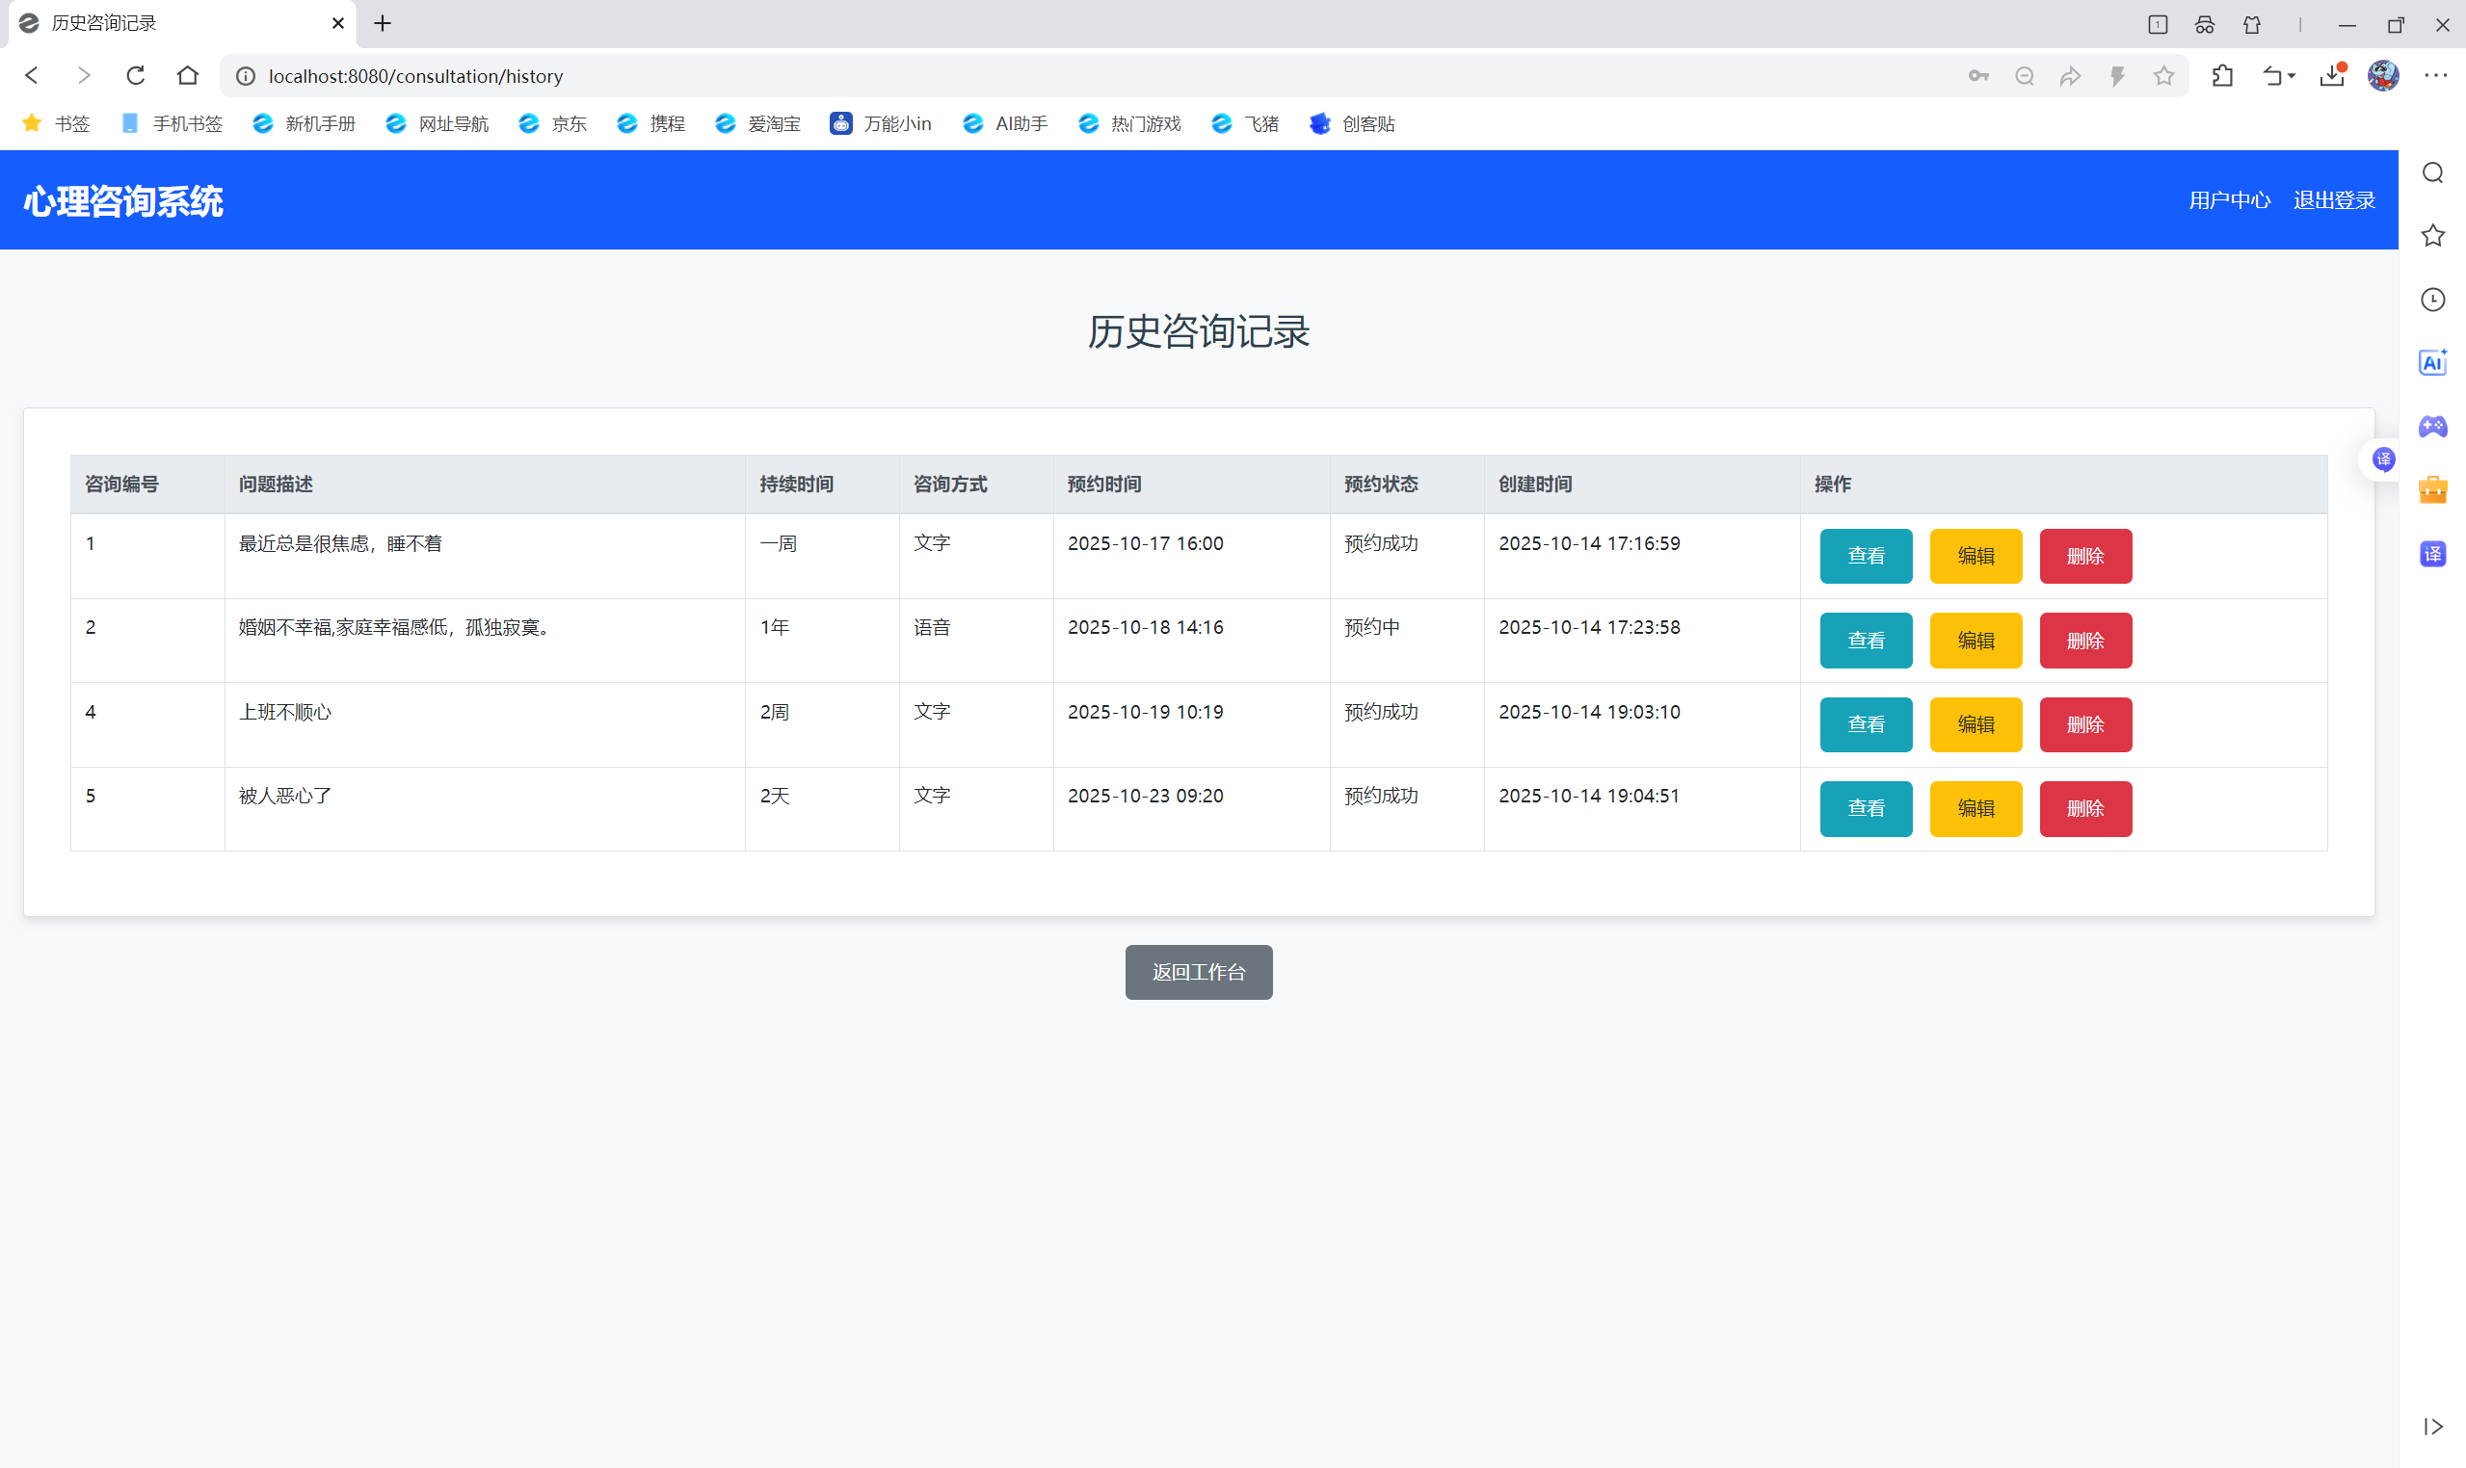Open the downloads icon in toolbar
This screenshot has height=1468, width=2466.
tap(2332, 76)
